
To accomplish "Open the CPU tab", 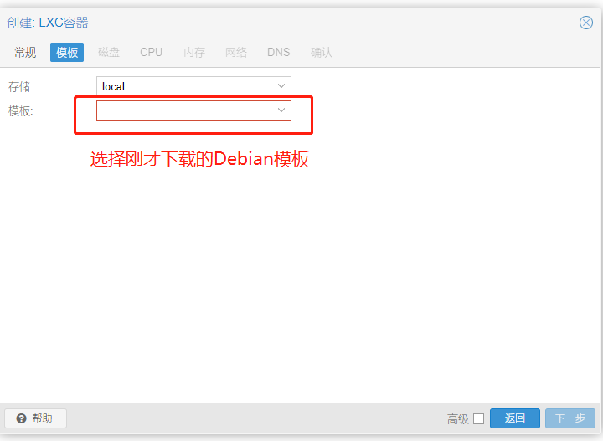I will 152,52.
